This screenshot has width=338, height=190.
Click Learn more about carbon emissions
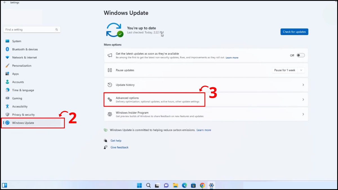[204, 130]
